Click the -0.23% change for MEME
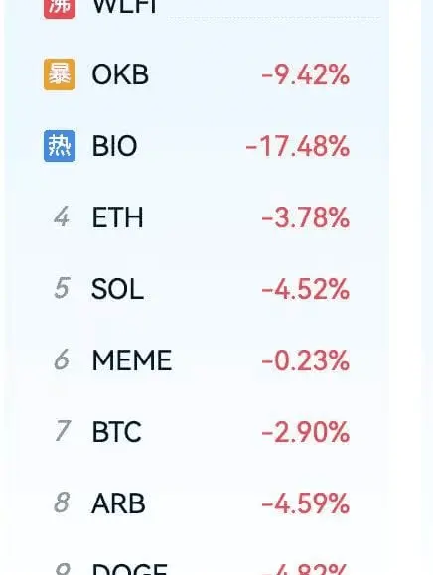433x575 pixels. click(x=306, y=360)
